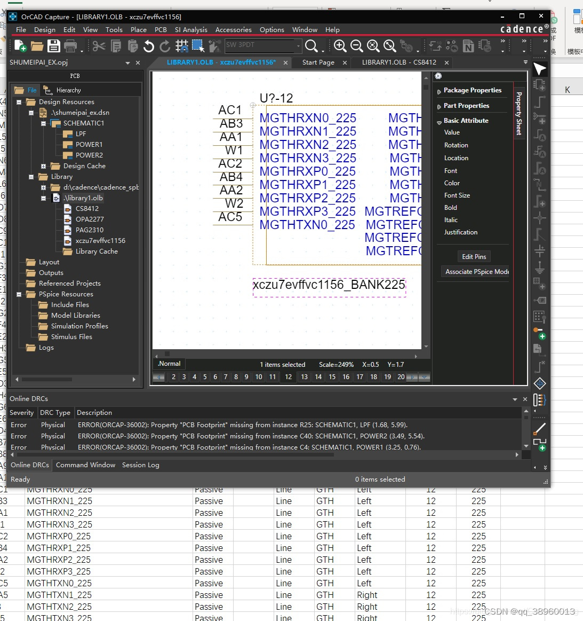583x621 pixels.
Task: Click the Property Sheet vertical tab
Action: coord(519,113)
